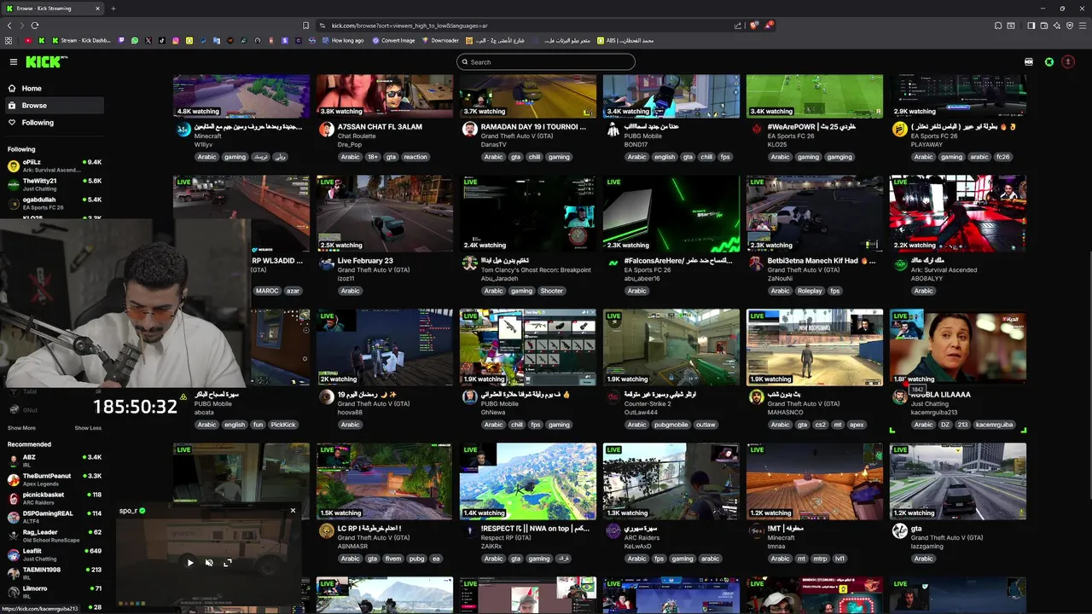
Task: Click the kick.com address bar URL
Action: [x=409, y=26]
